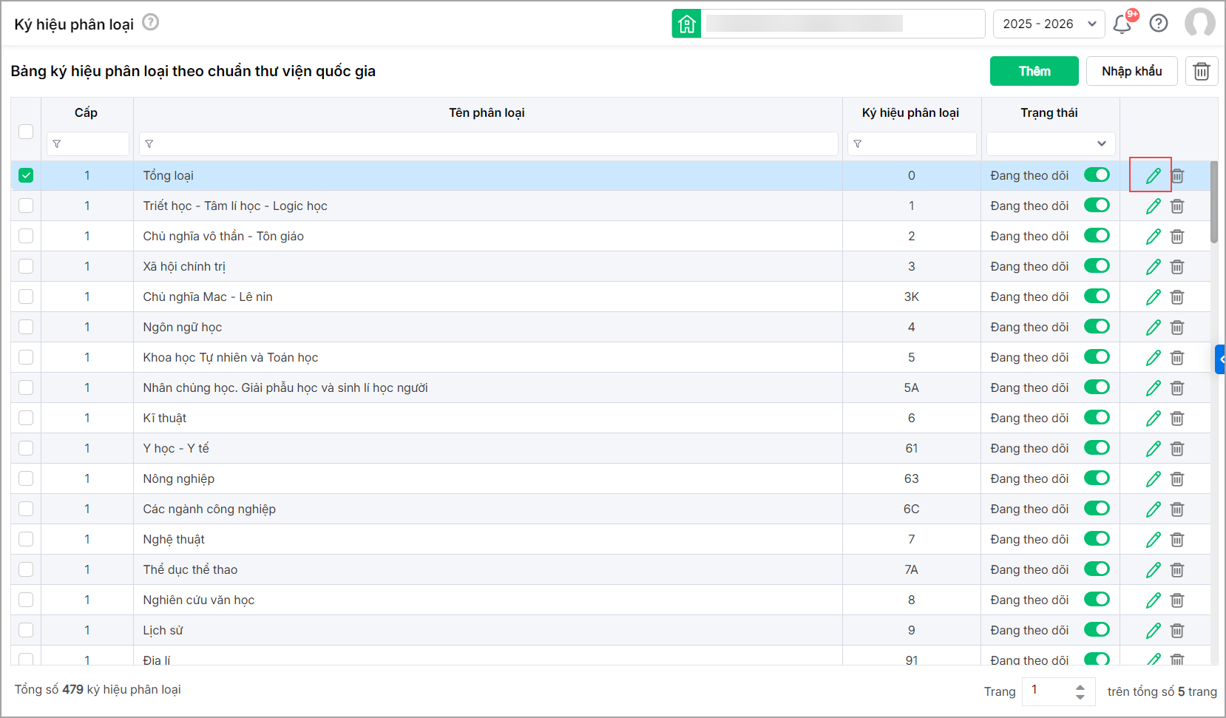This screenshot has width=1226, height=718.
Task: Open help from top-right question icon
Action: pos(1159,24)
